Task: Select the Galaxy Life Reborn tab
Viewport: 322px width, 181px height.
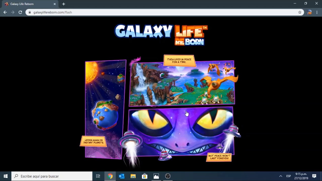Action: tap(30, 4)
